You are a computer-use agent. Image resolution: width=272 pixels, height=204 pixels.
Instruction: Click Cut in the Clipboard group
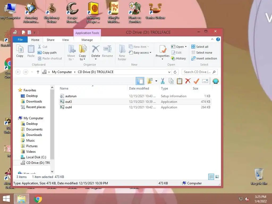point(43,47)
